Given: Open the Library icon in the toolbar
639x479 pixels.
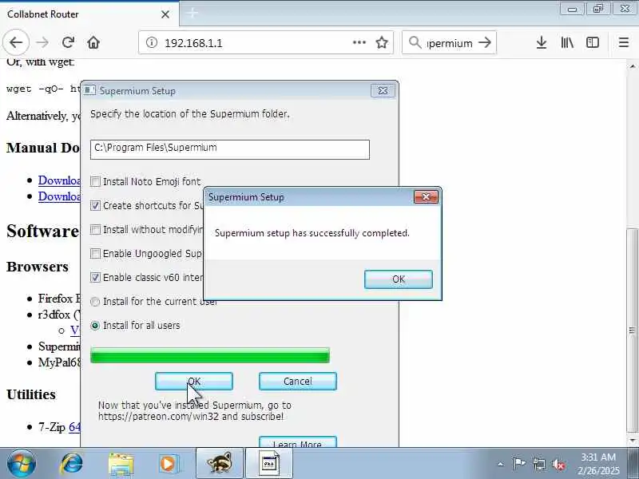Looking at the screenshot, I should tap(567, 42).
